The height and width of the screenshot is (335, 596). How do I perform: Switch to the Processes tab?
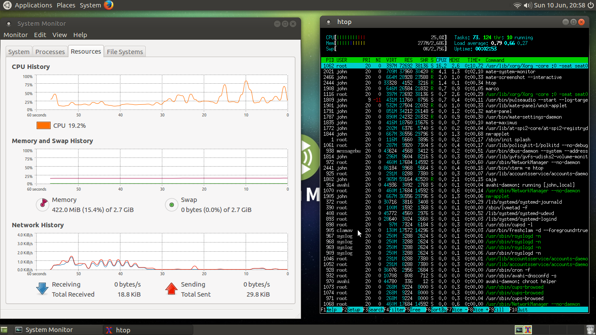(x=50, y=51)
